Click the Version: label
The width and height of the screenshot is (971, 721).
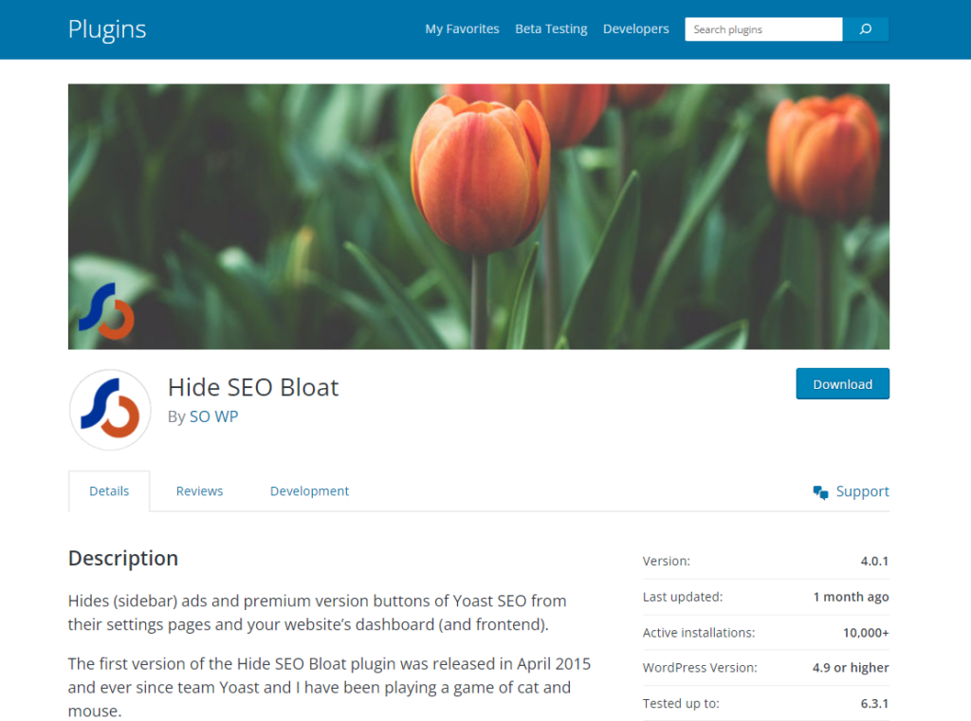(667, 562)
